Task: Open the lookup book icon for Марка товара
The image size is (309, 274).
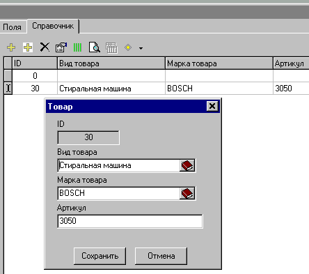Action: click(x=187, y=193)
